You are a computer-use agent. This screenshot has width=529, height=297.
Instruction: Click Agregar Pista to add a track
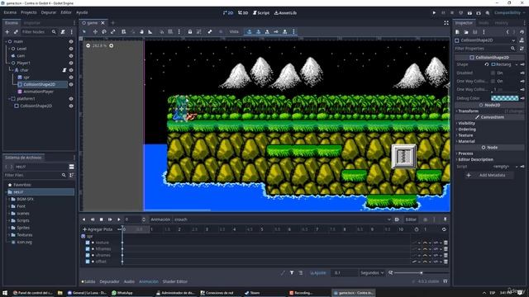pyautogui.click(x=98, y=229)
